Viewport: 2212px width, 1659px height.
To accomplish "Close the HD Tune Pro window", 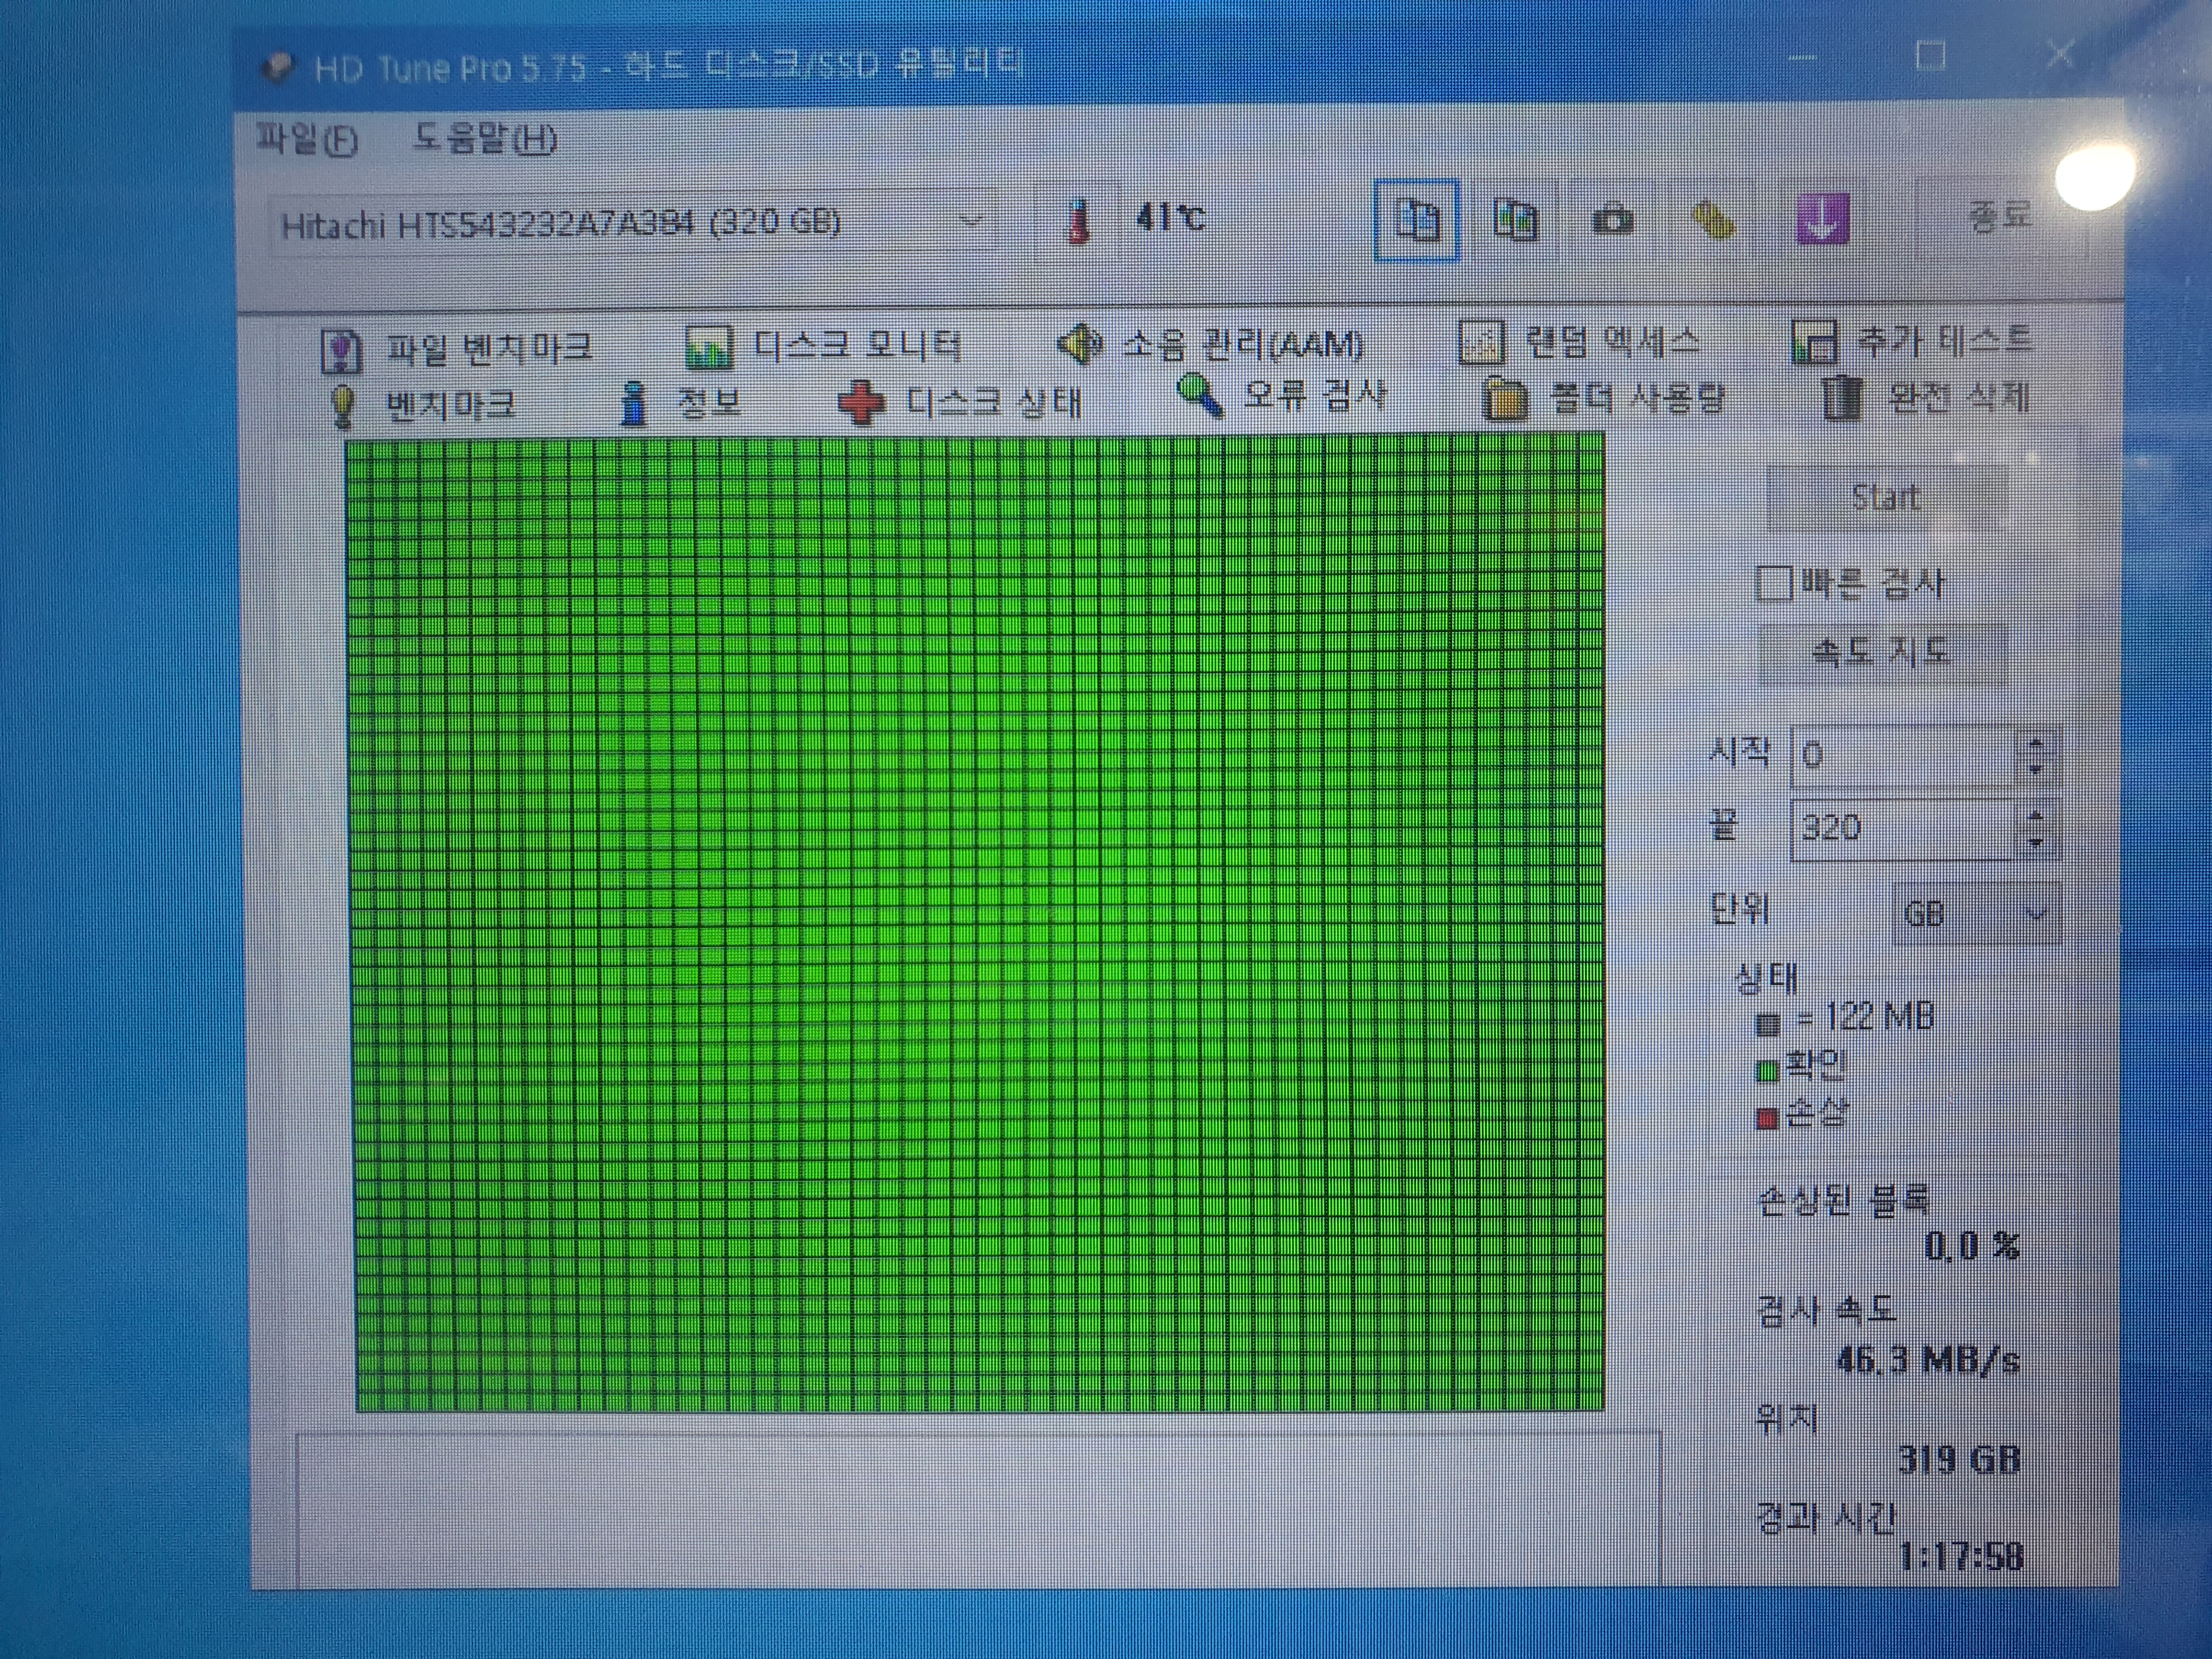I will point(2060,54).
